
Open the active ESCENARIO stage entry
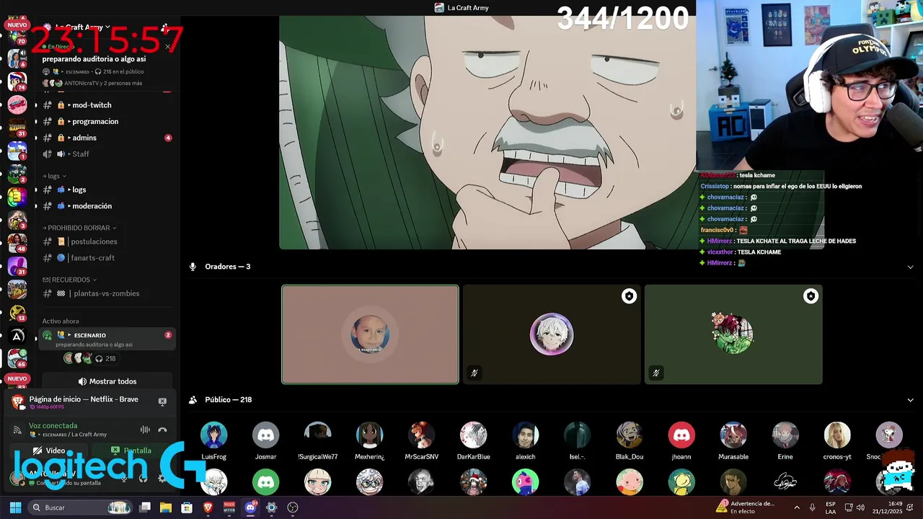[x=107, y=339]
